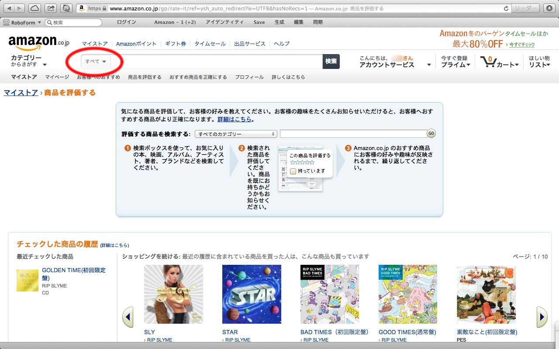Open the すべてのカテゴリー combo box
This screenshot has width=559, height=349.
236,134
